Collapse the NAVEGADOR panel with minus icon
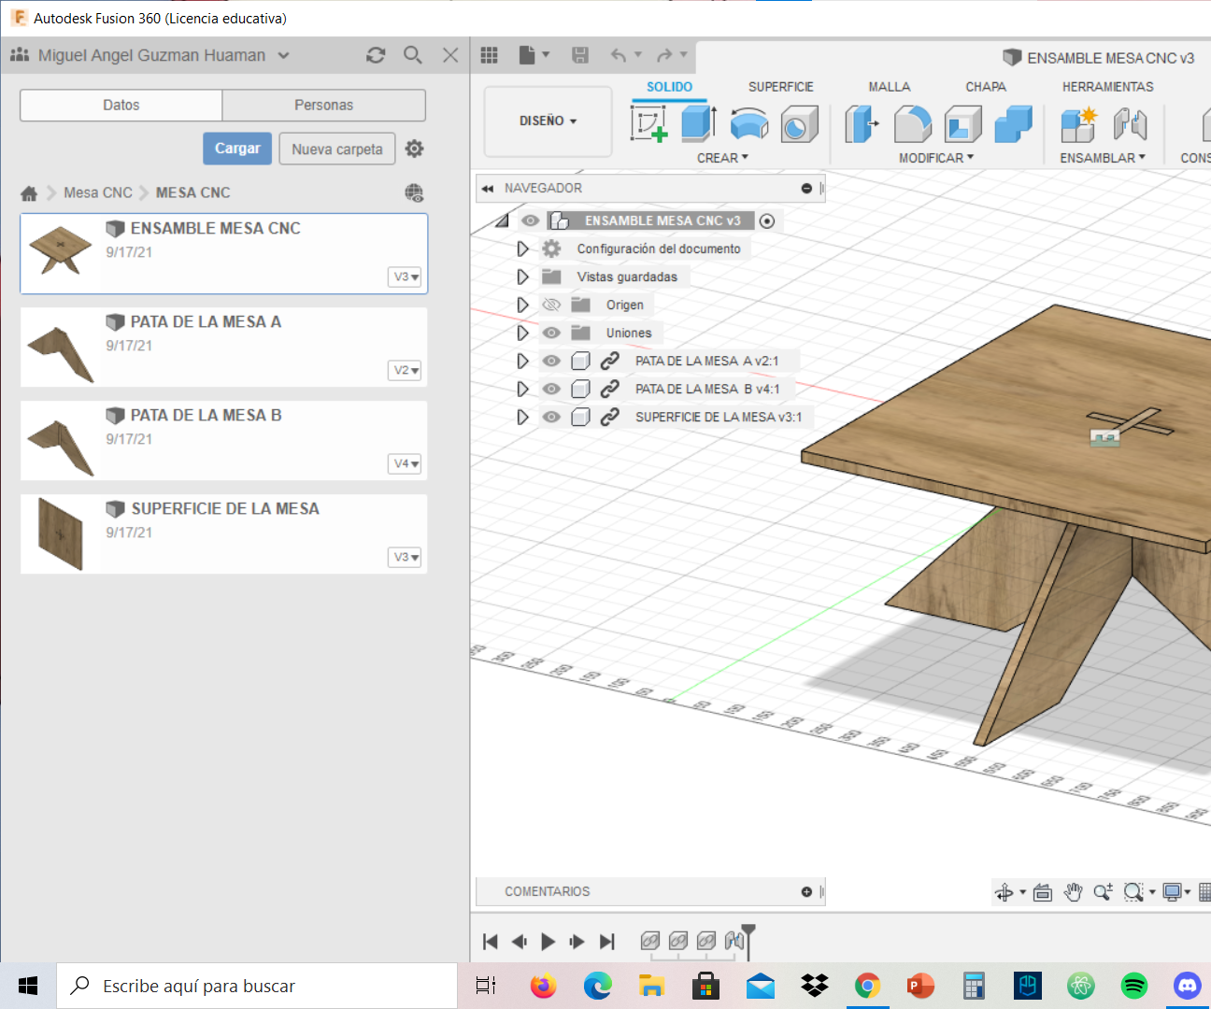This screenshot has width=1211, height=1009. pyautogui.click(x=806, y=188)
